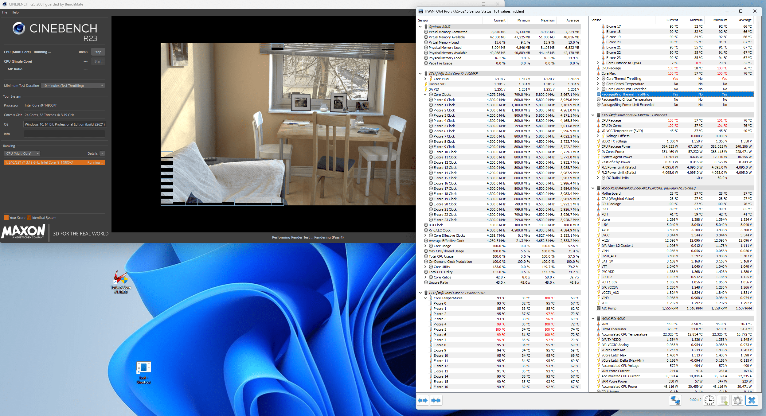Click the HWiNFO64 title bar app icon
This screenshot has height=416, width=766.
click(421, 11)
